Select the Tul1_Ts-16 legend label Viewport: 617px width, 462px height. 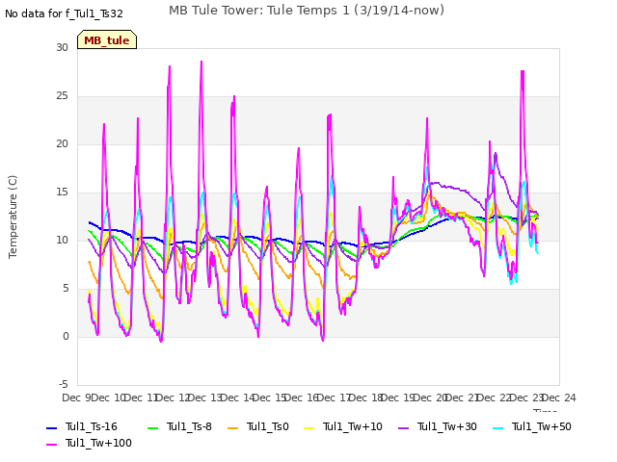92,427
